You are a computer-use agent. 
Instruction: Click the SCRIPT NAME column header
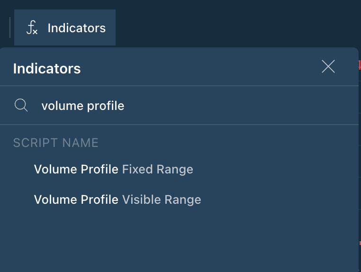[x=55, y=143]
